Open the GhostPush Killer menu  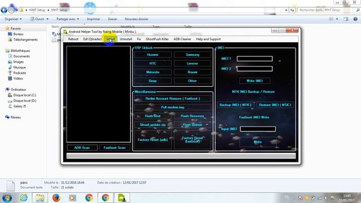(x=157, y=39)
